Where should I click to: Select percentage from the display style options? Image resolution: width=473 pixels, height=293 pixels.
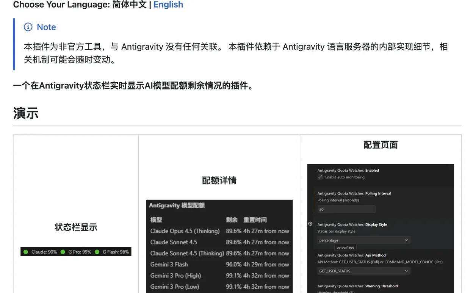345,247
